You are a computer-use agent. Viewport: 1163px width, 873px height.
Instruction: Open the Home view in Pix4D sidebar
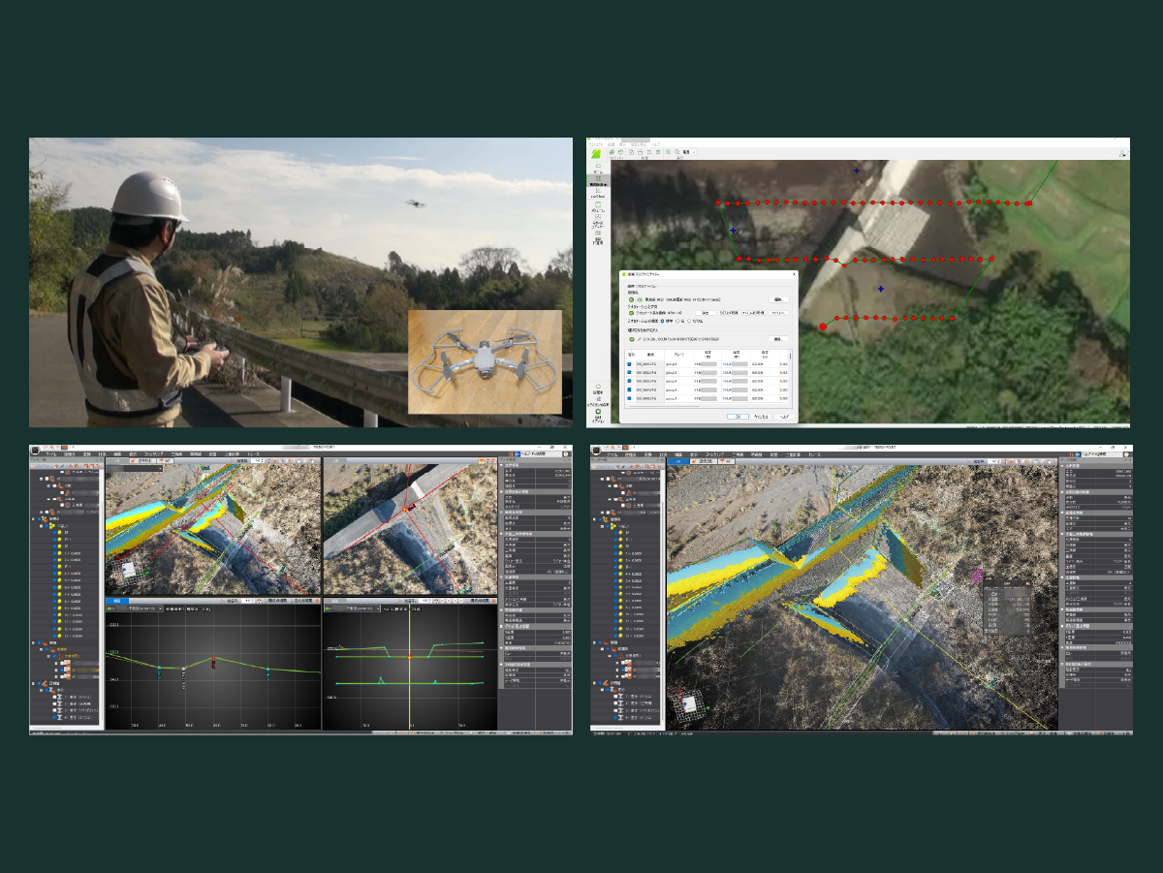tap(598, 166)
